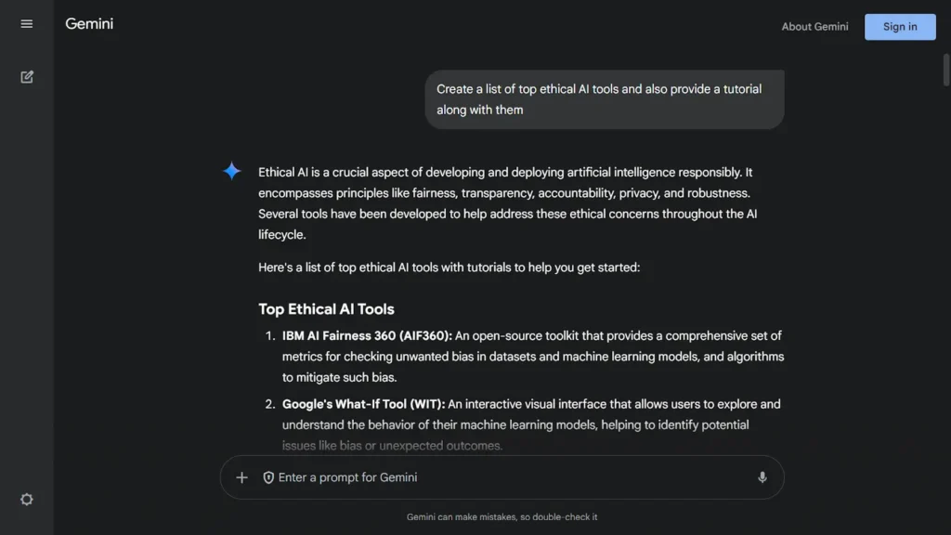
Task: Click the list number 1 marker
Action: coord(270,336)
